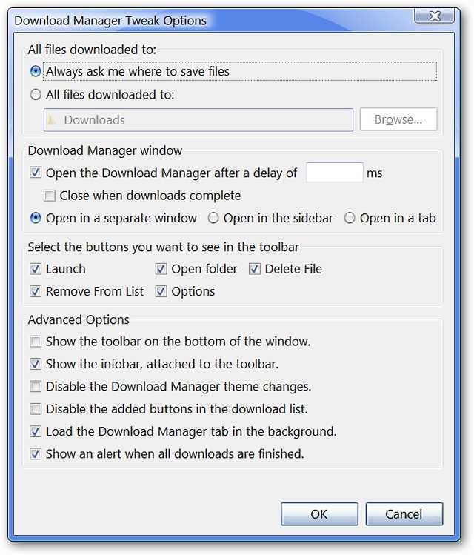This screenshot has height=555, width=474.
Task: Select 'Always ask me where to save files'
Action: (36, 71)
